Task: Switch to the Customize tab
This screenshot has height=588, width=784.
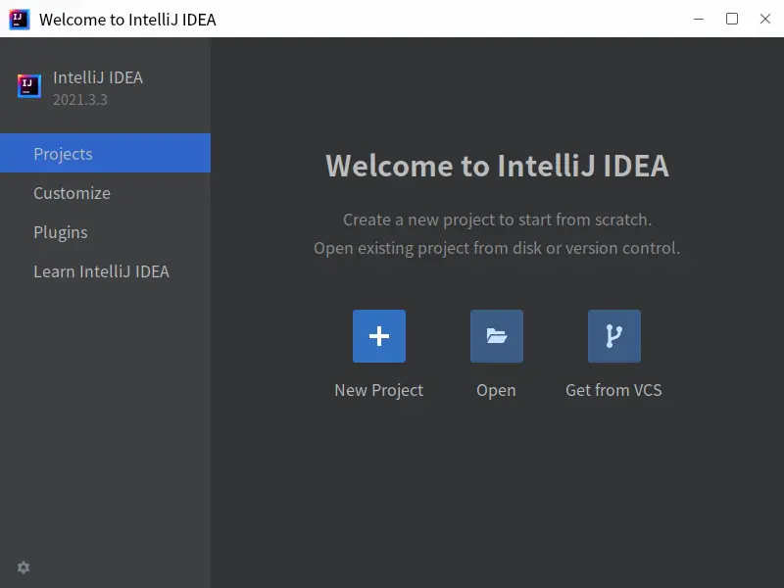Action: point(72,193)
